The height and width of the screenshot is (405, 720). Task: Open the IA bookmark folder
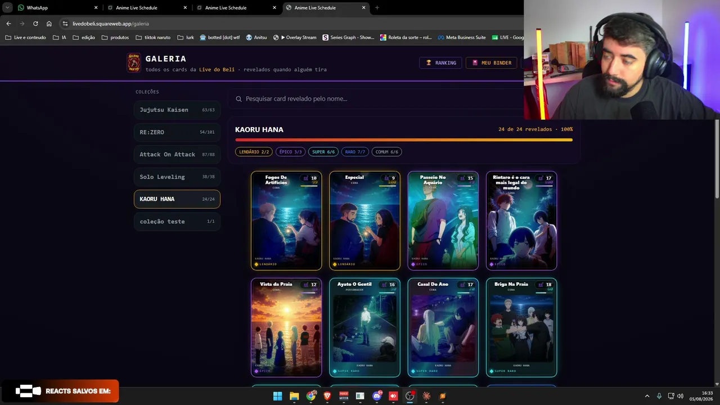(59, 38)
